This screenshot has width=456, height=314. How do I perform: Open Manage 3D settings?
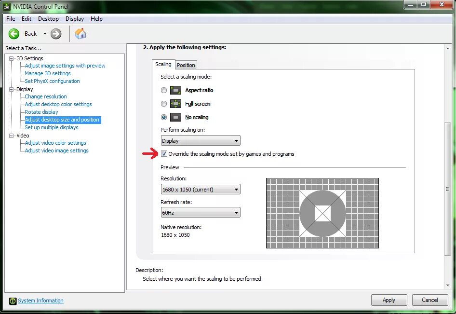pos(48,73)
